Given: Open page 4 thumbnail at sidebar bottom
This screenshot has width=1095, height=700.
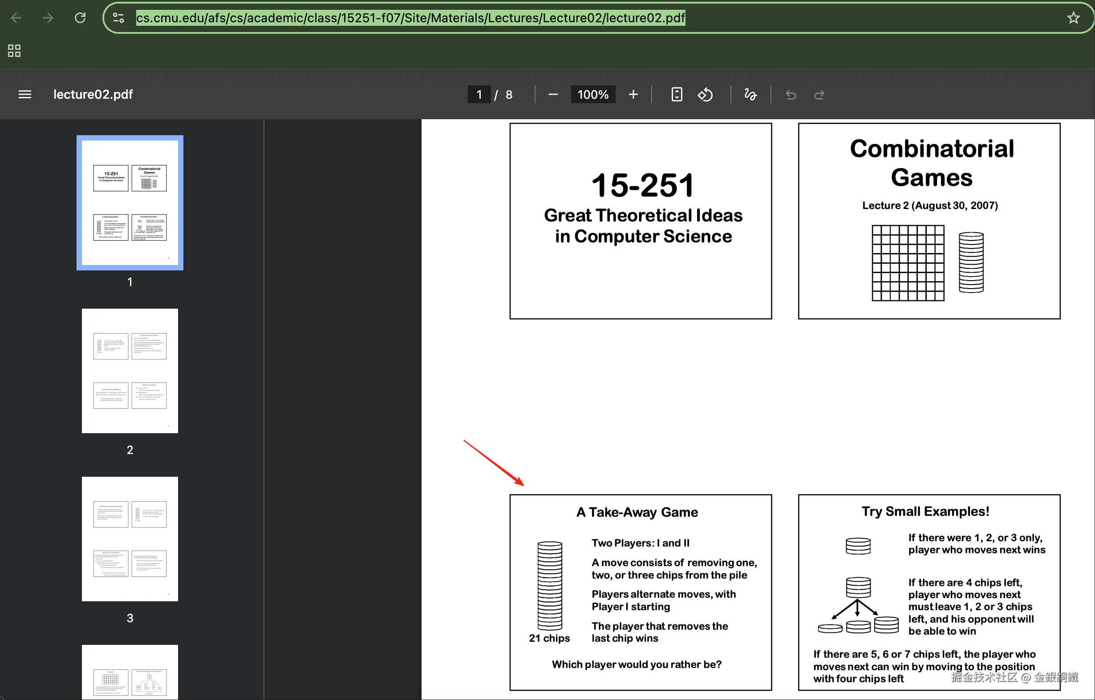Looking at the screenshot, I should pyautogui.click(x=130, y=672).
